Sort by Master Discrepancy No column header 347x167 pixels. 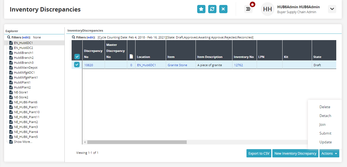coord(116,51)
